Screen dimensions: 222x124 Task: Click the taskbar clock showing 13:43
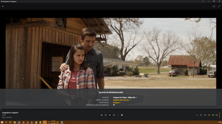(219, 122)
